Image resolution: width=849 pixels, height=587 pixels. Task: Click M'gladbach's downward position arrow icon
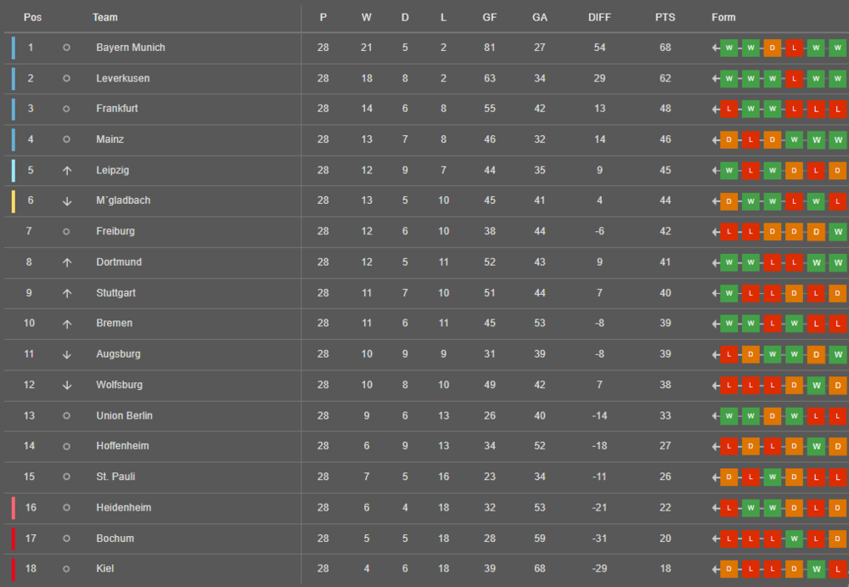pos(66,201)
